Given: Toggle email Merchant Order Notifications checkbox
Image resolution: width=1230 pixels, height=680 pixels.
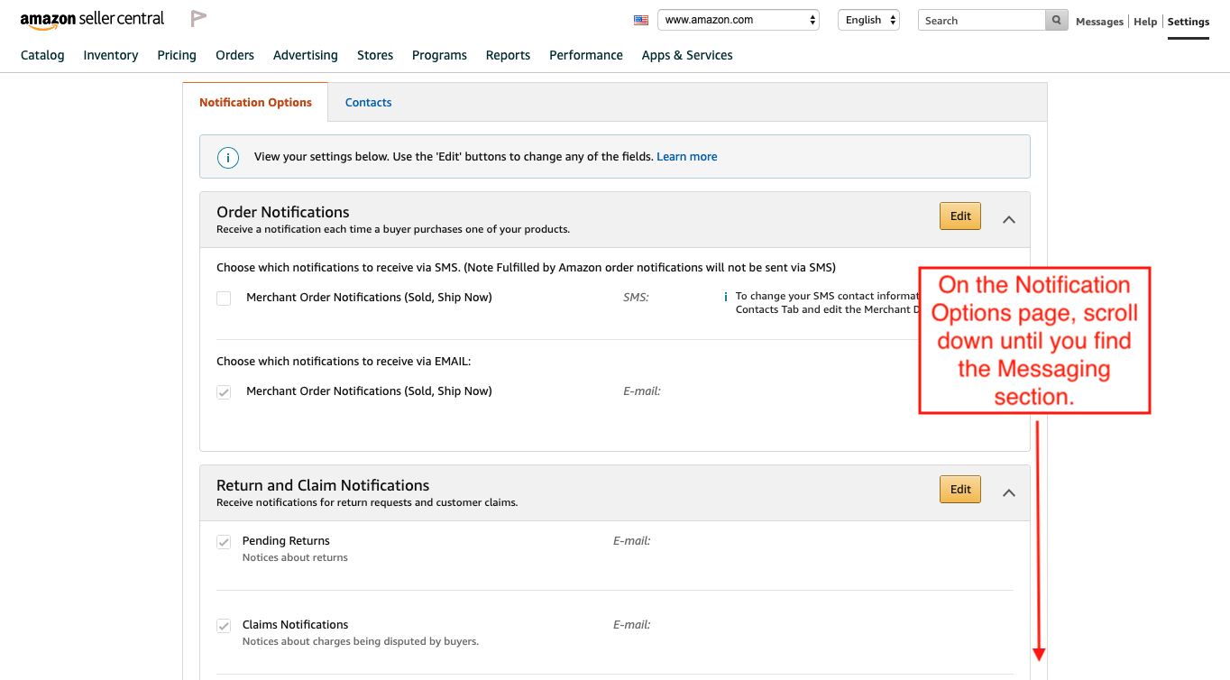Looking at the screenshot, I should pyautogui.click(x=224, y=392).
